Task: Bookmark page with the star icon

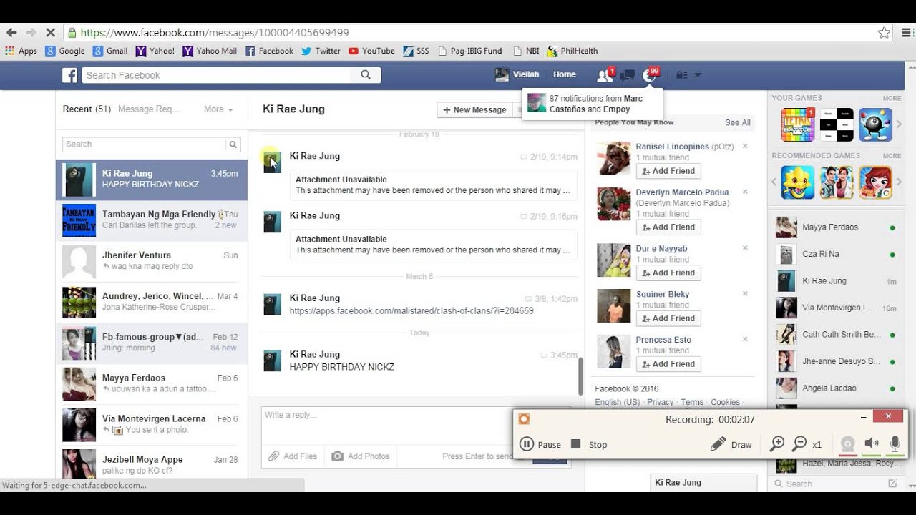Action: [x=885, y=33]
